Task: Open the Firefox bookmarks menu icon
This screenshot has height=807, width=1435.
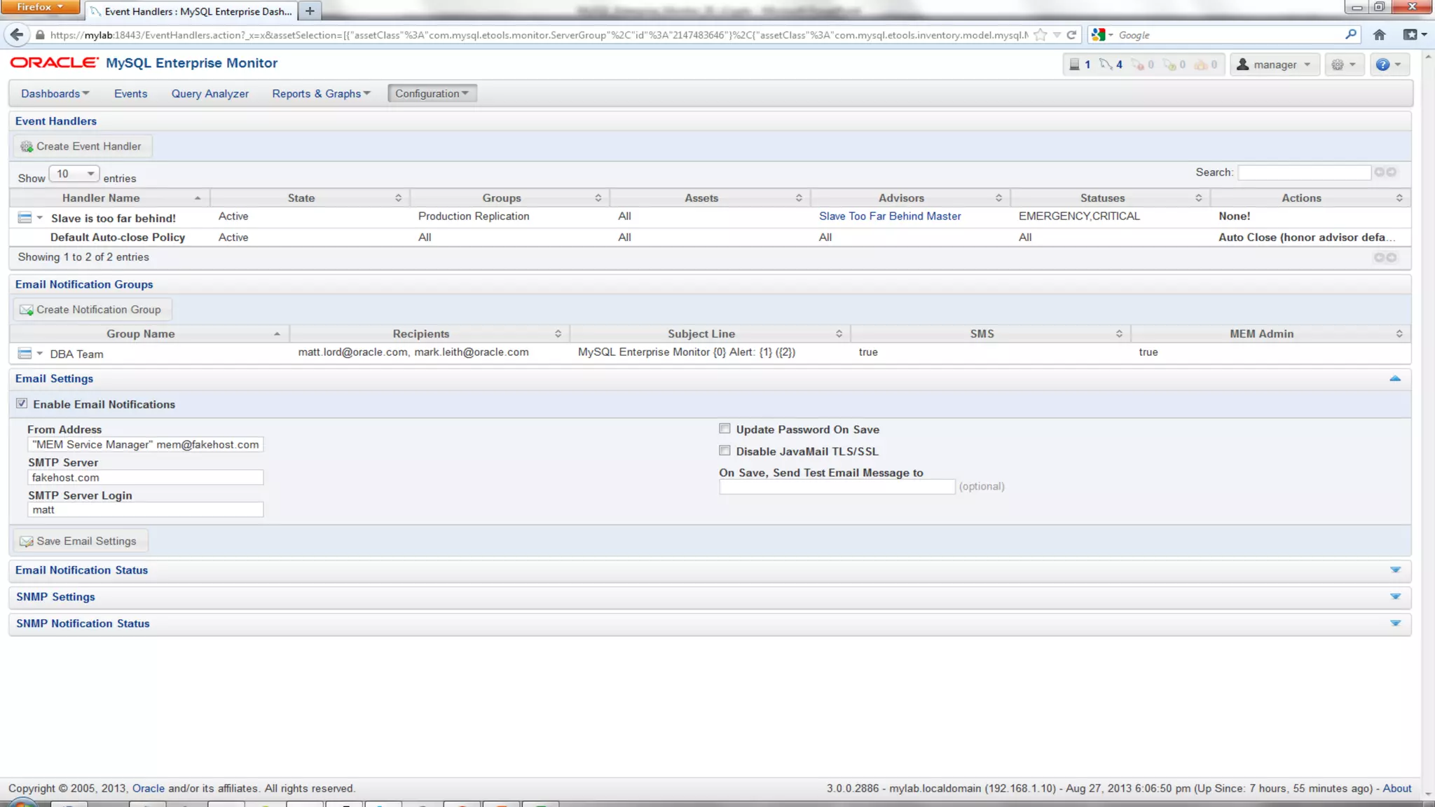Action: 1415,34
